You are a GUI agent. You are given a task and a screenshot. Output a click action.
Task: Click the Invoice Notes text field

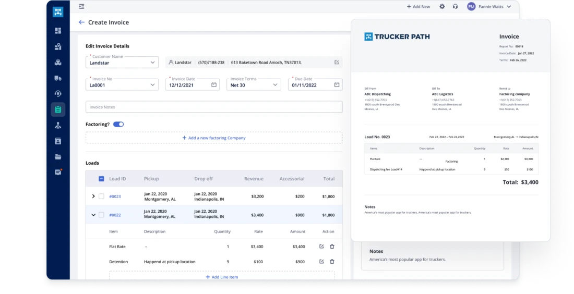pos(214,107)
